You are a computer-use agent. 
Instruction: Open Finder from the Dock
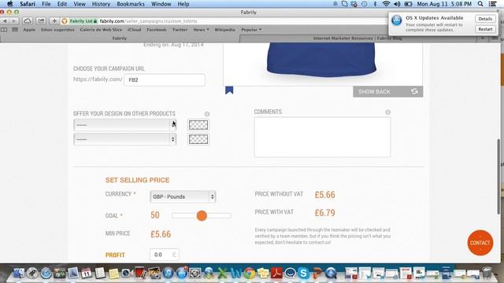pos(19,273)
